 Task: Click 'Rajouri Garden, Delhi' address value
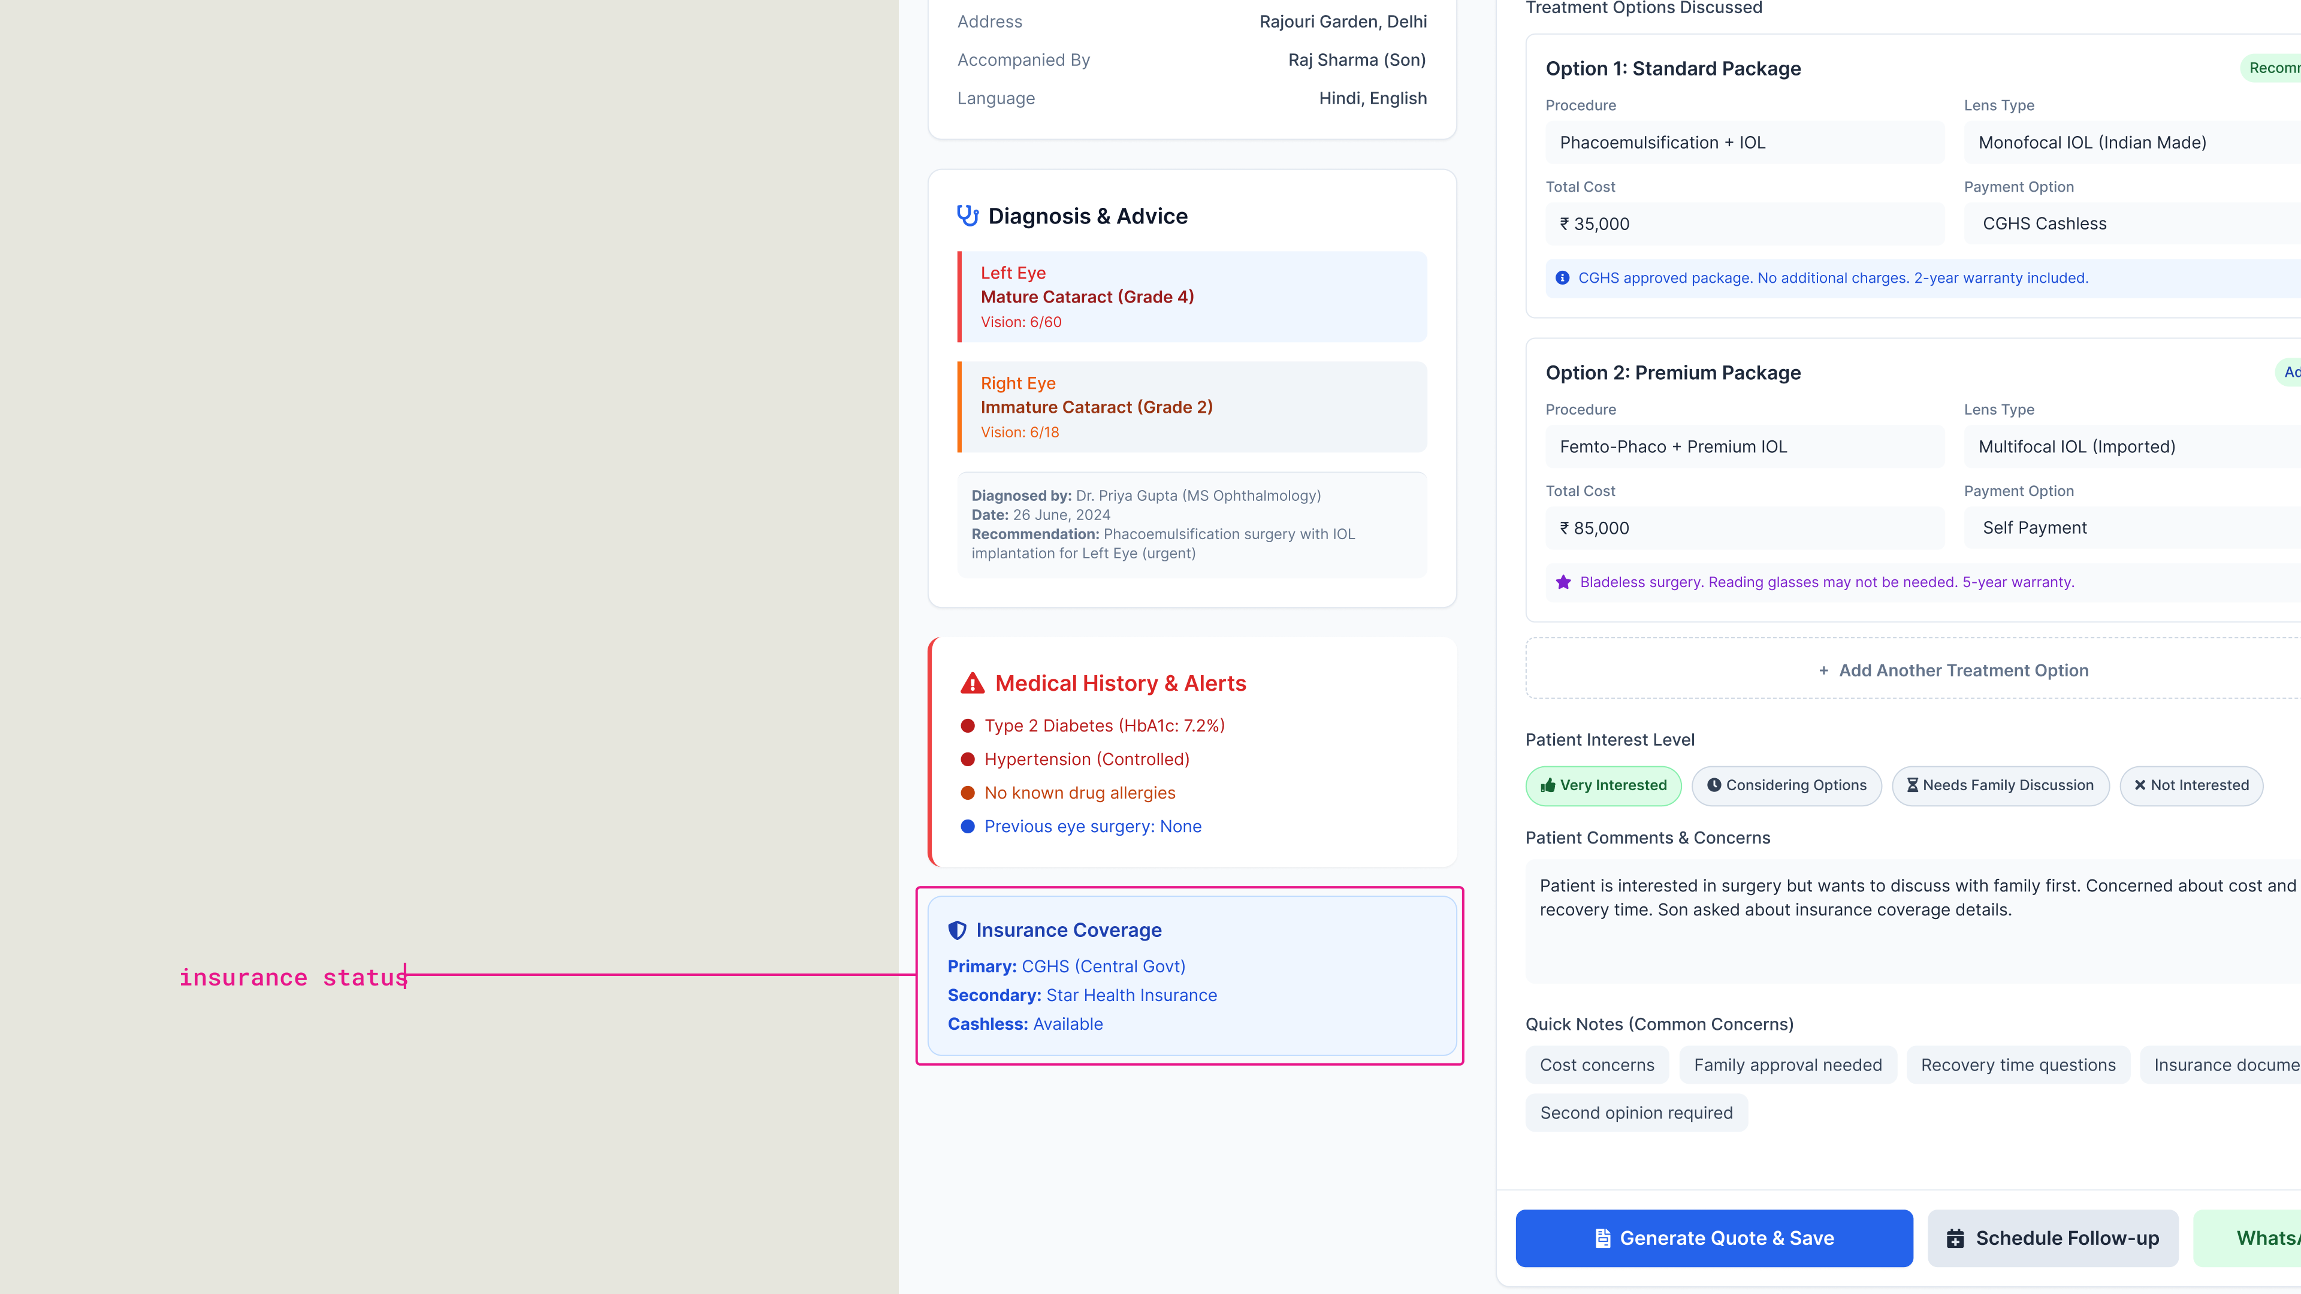pos(1342,22)
